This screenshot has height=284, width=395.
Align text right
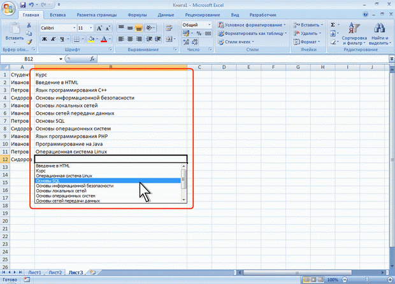[139, 39]
